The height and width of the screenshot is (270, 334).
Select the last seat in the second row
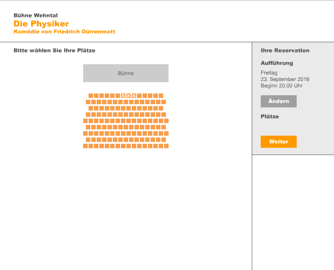click(164, 102)
